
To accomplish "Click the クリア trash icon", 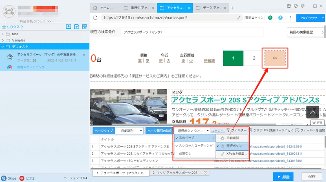I will pos(250,130).
